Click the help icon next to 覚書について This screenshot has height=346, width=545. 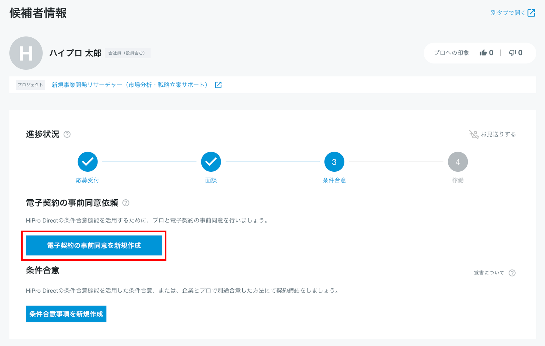tap(512, 273)
